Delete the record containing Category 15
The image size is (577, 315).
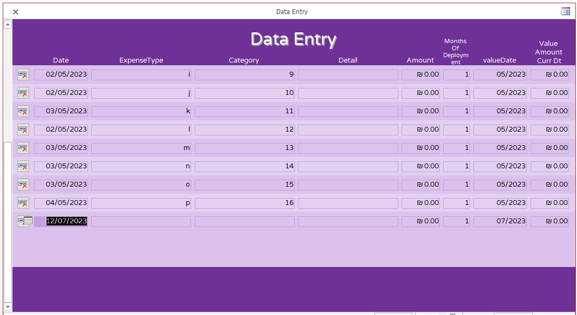point(24,184)
